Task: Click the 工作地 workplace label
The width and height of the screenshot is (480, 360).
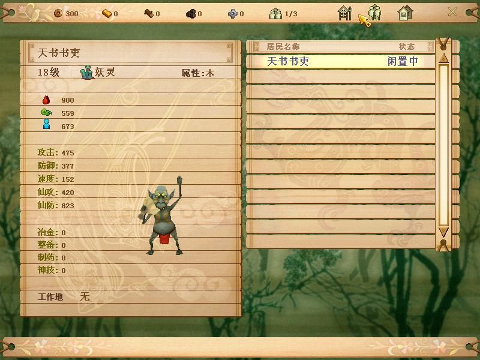Action: point(50,296)
